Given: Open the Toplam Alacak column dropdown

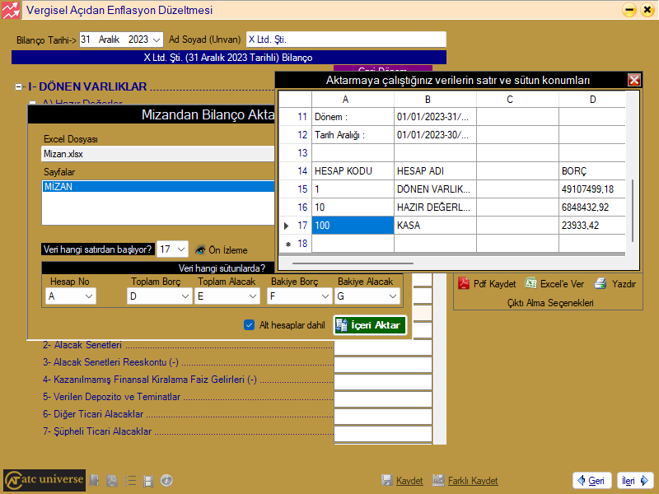Looking at the screenshot, I should coord(252,296).
